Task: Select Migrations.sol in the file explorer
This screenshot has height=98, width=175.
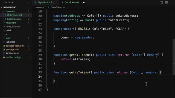Action: [14, 19]
